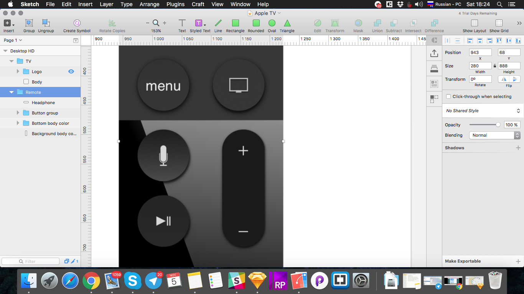Open the View menu
Image resolution: width=524 pixels, height=294 pixels.
(218, 4)
